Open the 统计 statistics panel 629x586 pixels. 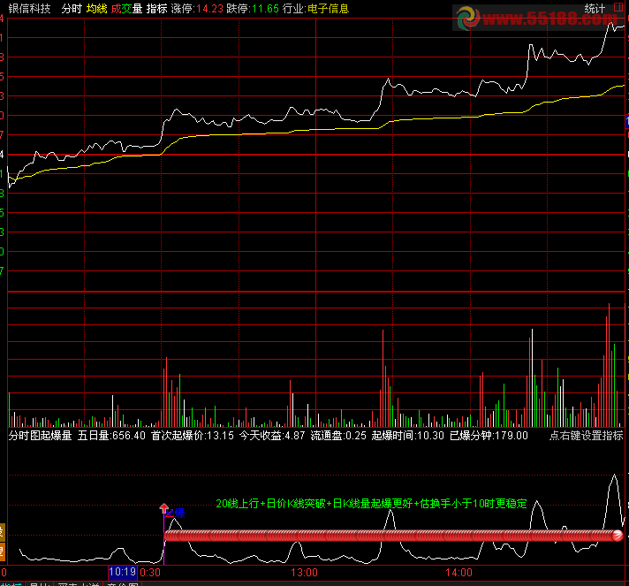(595, 9)
